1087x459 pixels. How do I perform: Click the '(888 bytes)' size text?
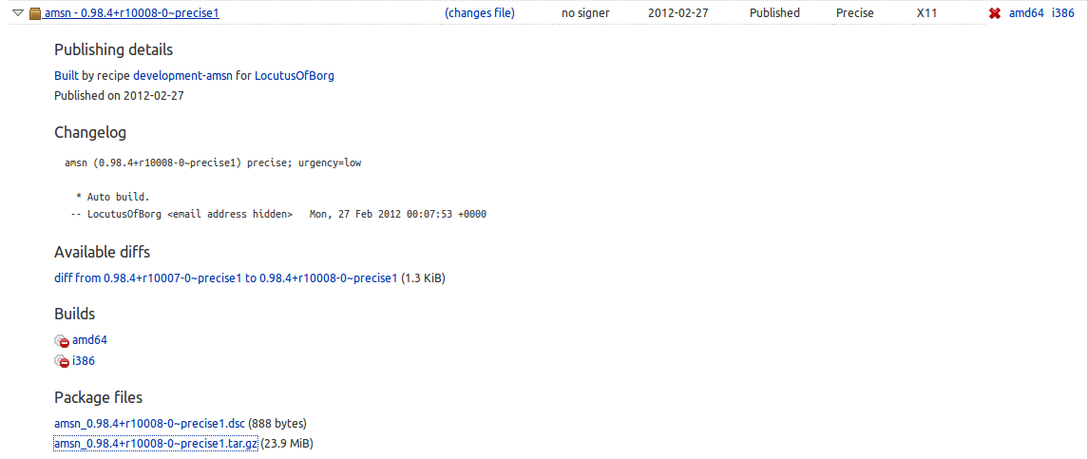(x=277, y=423)
